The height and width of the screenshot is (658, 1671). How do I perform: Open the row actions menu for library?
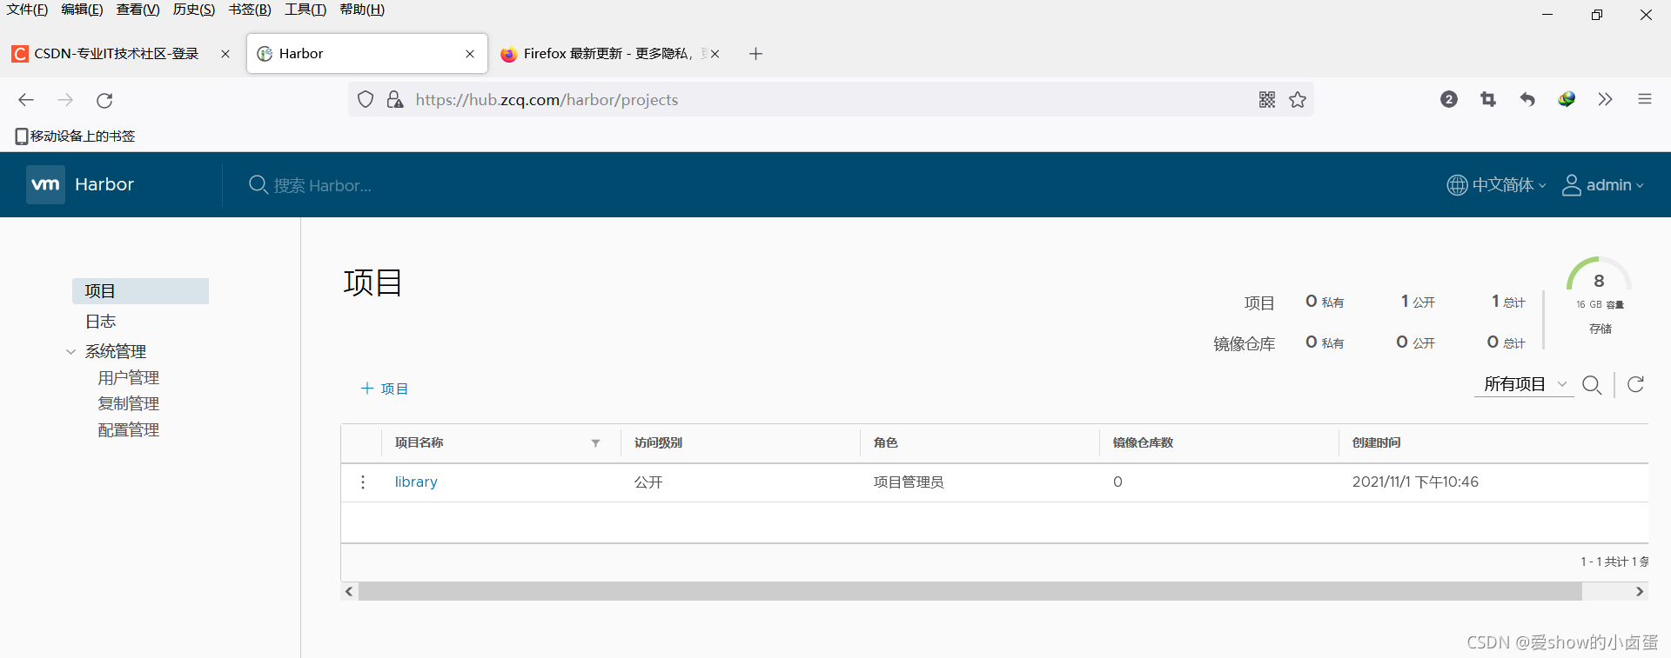point(363,482)
